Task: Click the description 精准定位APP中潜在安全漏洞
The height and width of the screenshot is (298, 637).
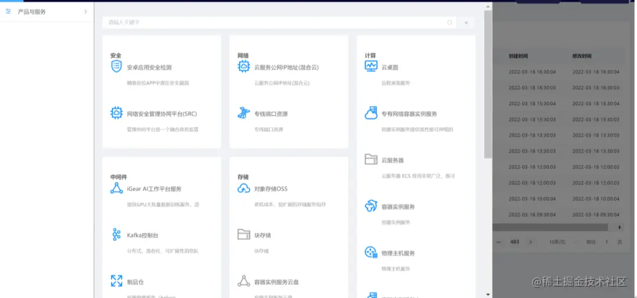Action: click(158, 83)
